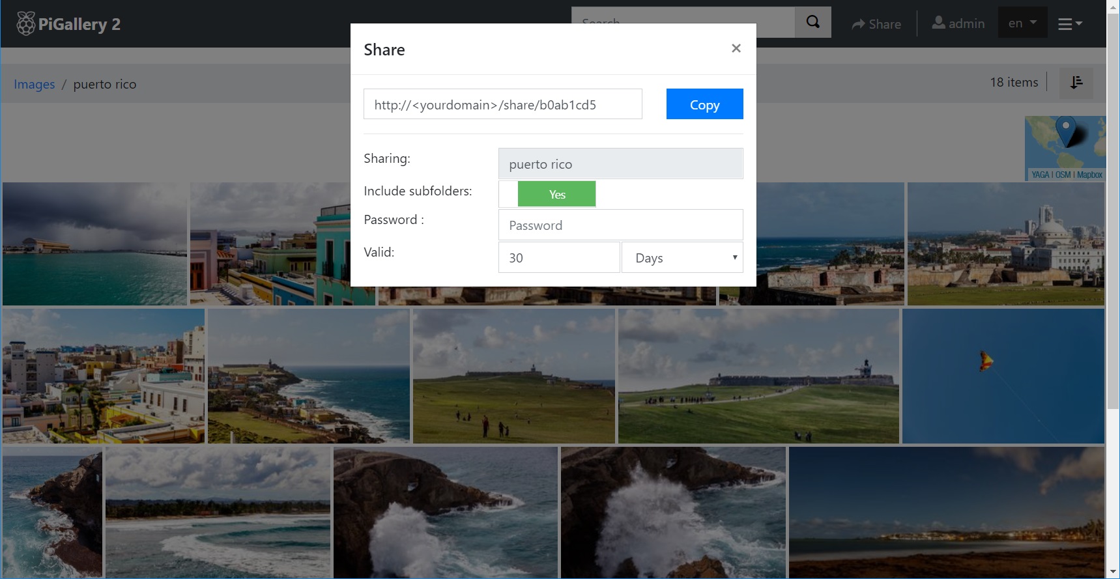The width and height of the screenshot is (1120, 579).
Task: Select the share URL text field
Action: click(502, 104)
